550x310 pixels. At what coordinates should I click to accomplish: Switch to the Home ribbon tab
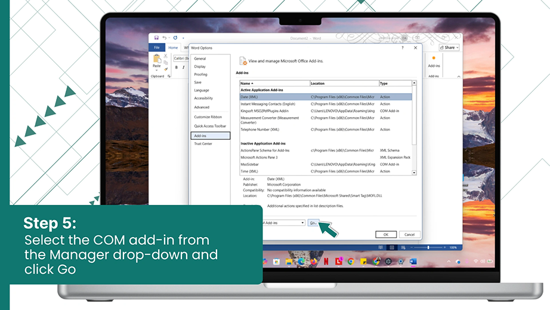(173, 47)
